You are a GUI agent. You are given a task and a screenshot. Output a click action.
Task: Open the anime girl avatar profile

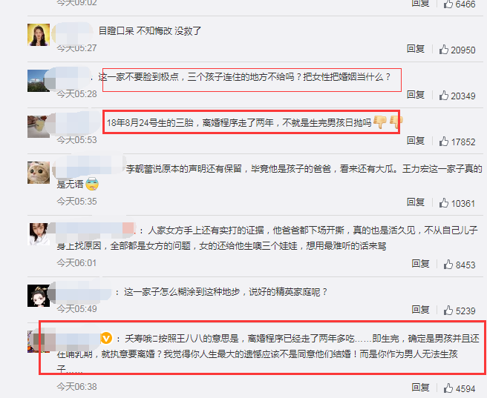click(39, 296)
